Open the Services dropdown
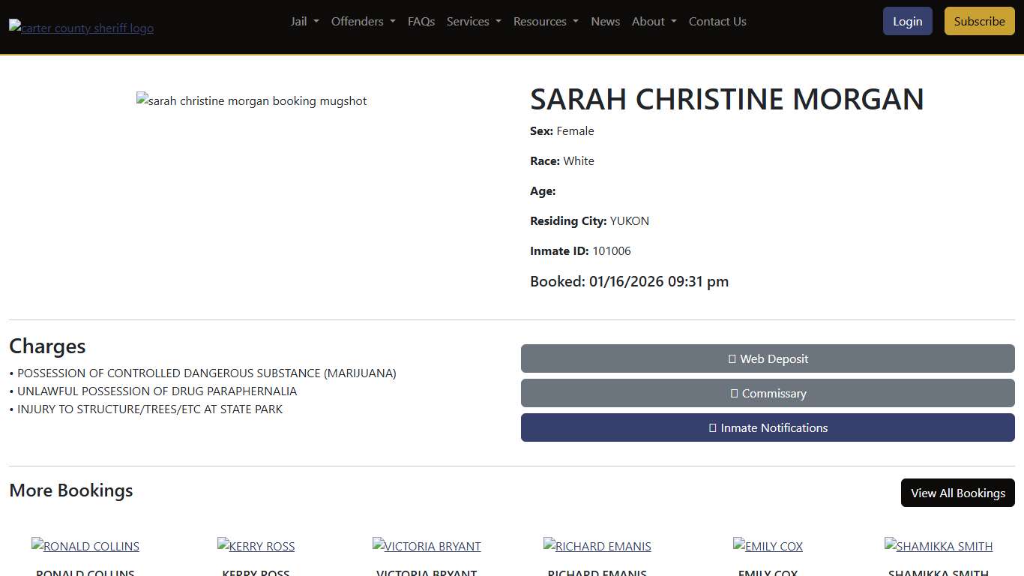Image resolution: width=1024 pixels, height=576 pixels. pyautogui.click(x=473, y=21)
